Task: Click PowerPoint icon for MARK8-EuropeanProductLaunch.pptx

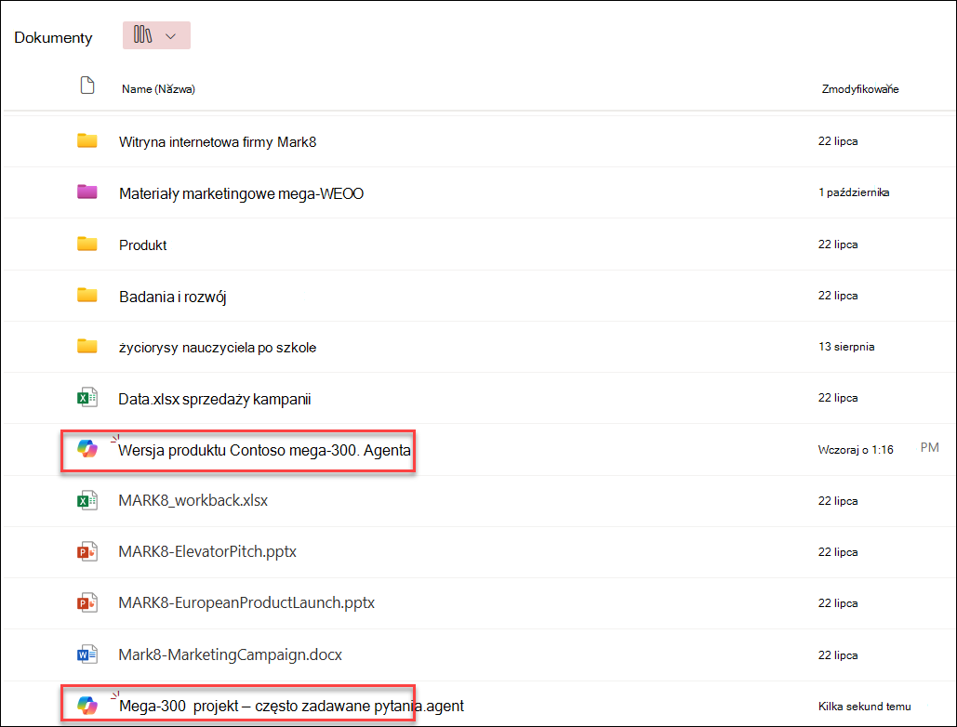Action: click(87, 603)
